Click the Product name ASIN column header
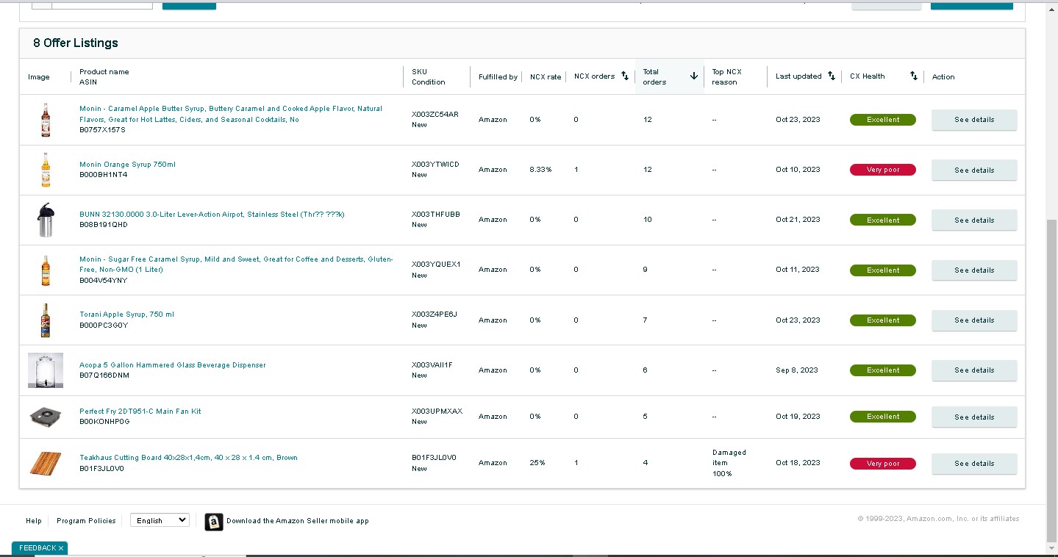Viewport: 1058px width, 557px height. tap(104, 77)
